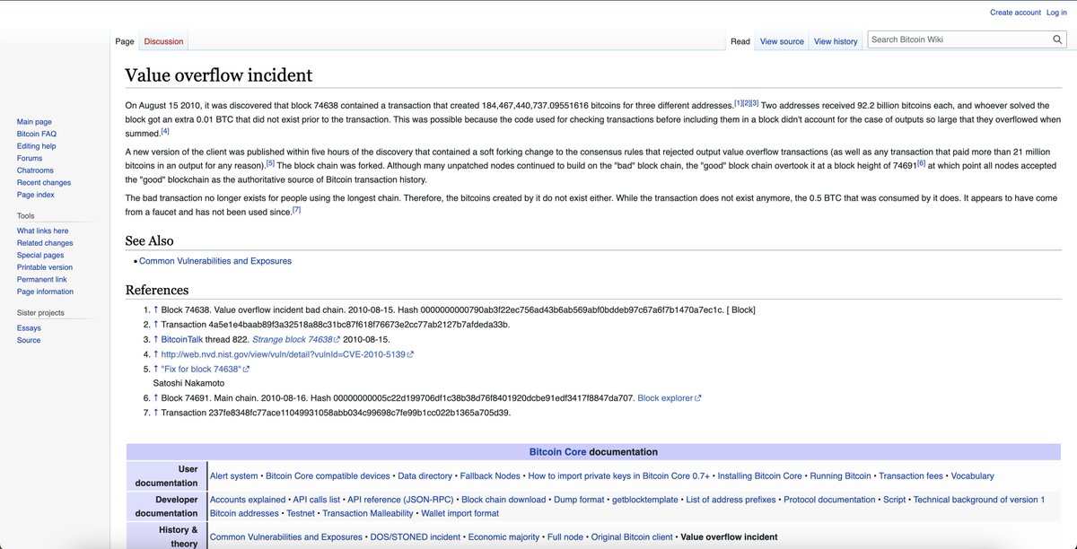Viewport: 1077px width, 549px height.
Task: Open Block explorer external link
Action: point(670,397)
